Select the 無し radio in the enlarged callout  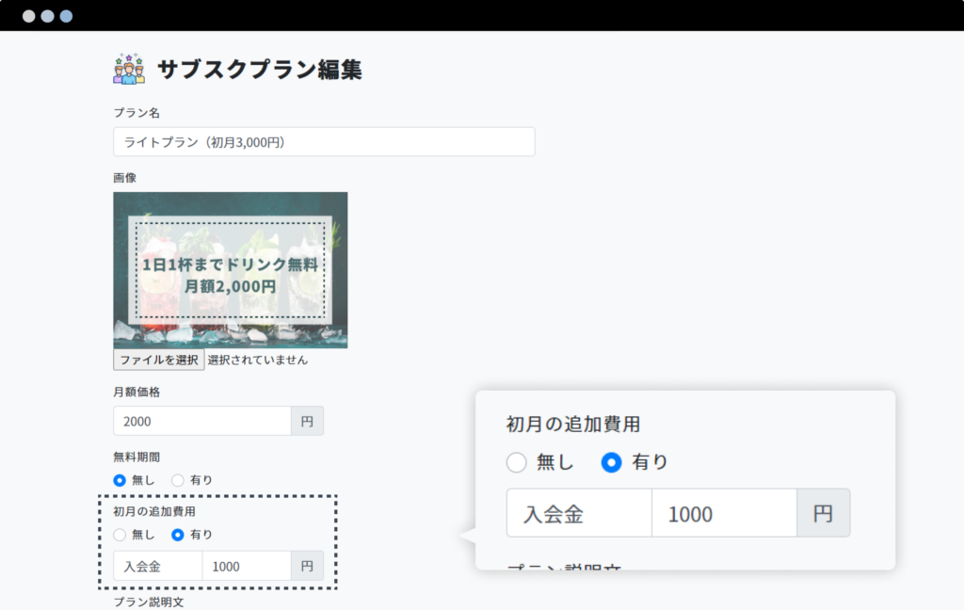click(517, 462)
